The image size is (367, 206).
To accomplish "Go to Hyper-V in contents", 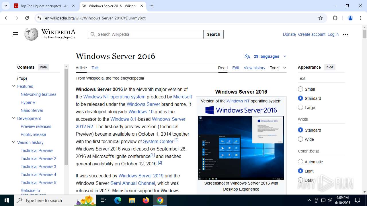I will pyautogui.click(x=28, y=102).
